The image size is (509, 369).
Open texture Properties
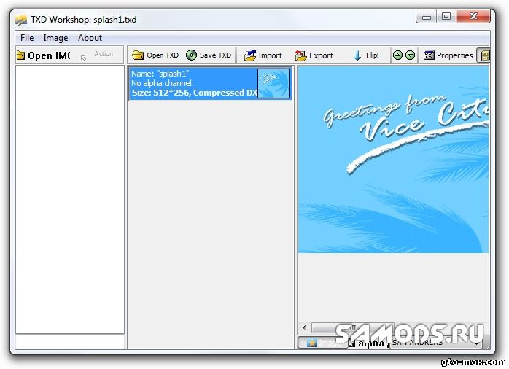(x=448, y=55)
